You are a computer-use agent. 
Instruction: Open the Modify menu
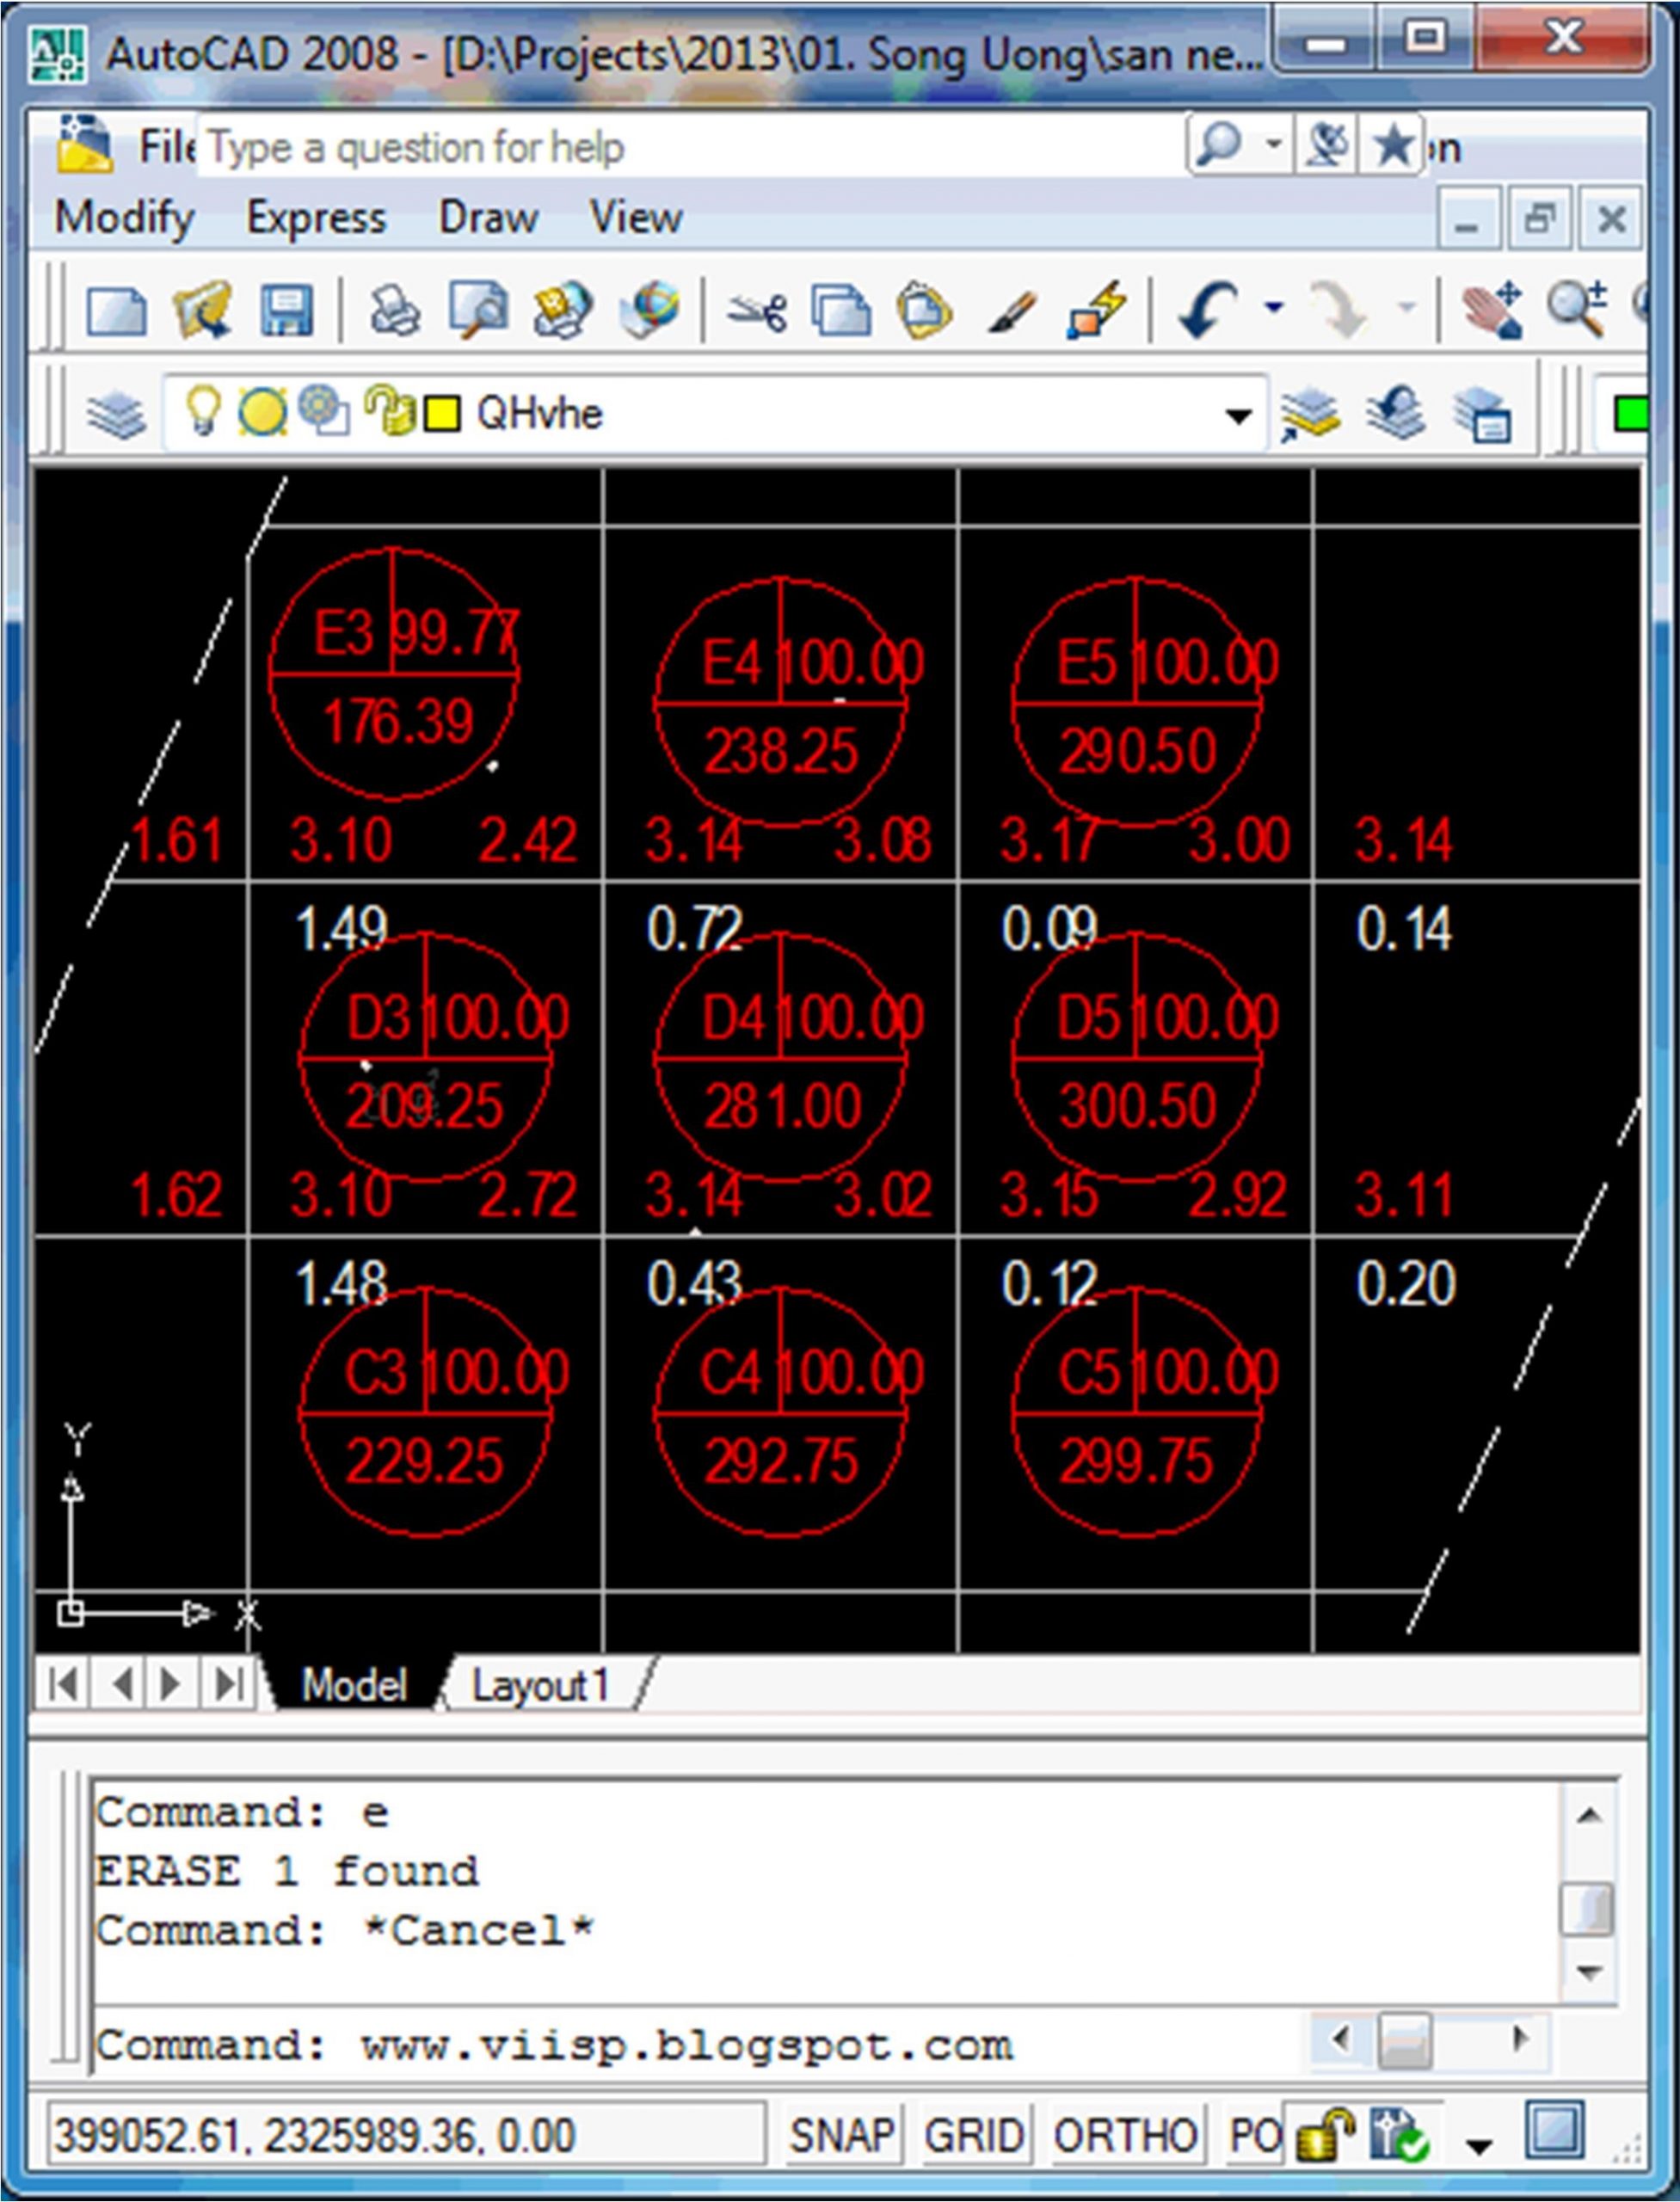coord(124,218)
